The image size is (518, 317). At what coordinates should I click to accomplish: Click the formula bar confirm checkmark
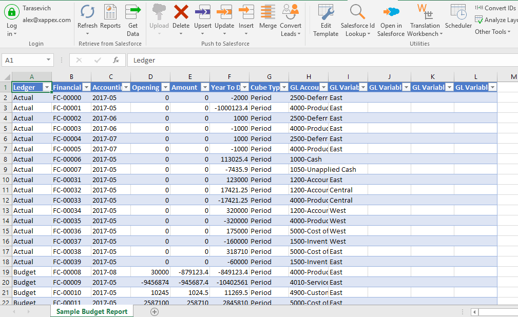pos(98,60)
